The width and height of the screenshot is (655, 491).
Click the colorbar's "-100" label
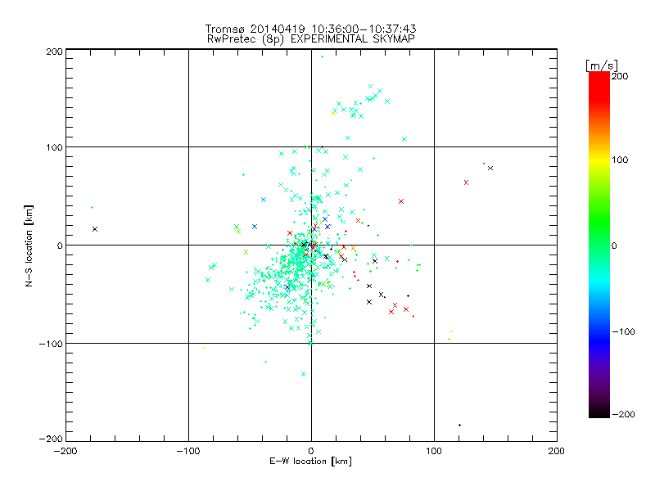point(623,331)
